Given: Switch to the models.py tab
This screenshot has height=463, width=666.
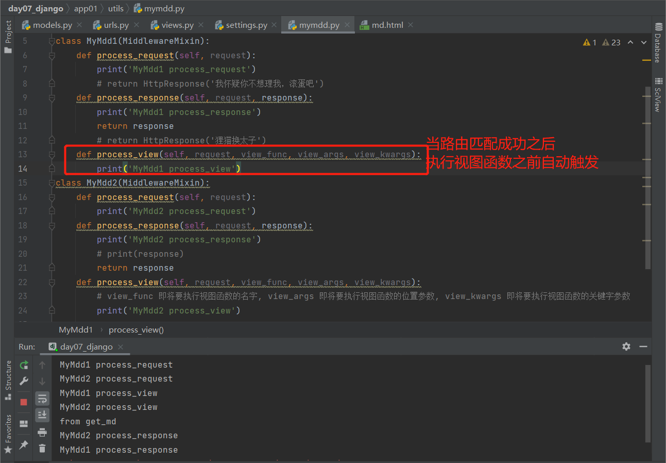Looking at the screenshot, I should 52,25.
